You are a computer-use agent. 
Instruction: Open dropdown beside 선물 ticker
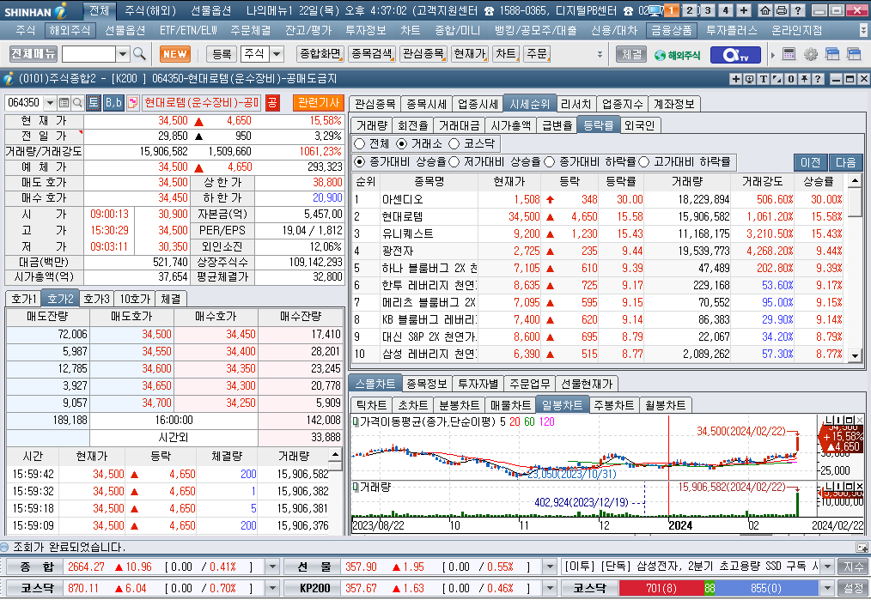[x=550, y=567]
